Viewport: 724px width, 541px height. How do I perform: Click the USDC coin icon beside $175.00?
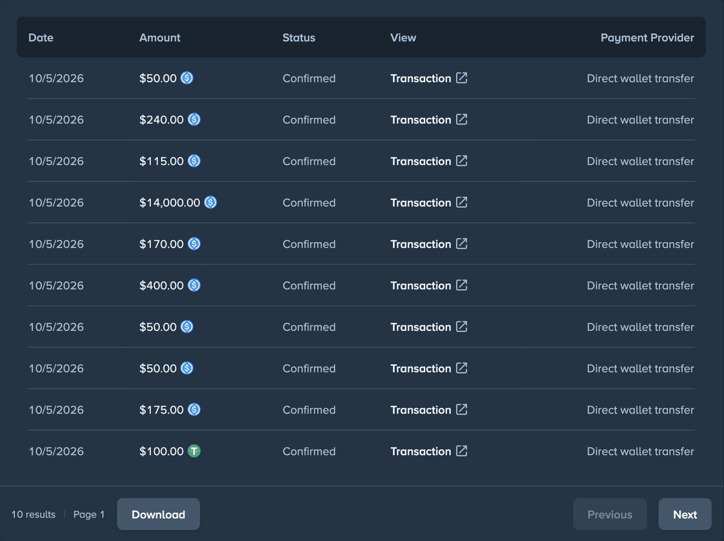tap(194, 409)
